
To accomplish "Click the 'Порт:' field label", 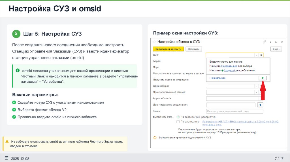I will (x=156, y=67).
